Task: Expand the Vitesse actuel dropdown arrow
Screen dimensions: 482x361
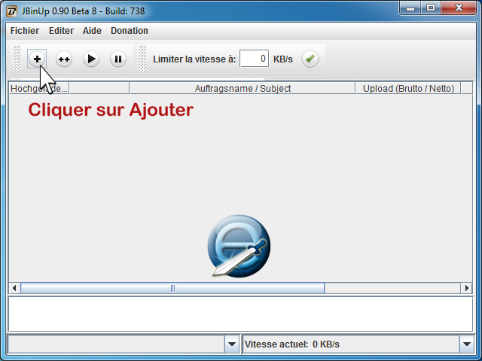Action: coord(467,344)
